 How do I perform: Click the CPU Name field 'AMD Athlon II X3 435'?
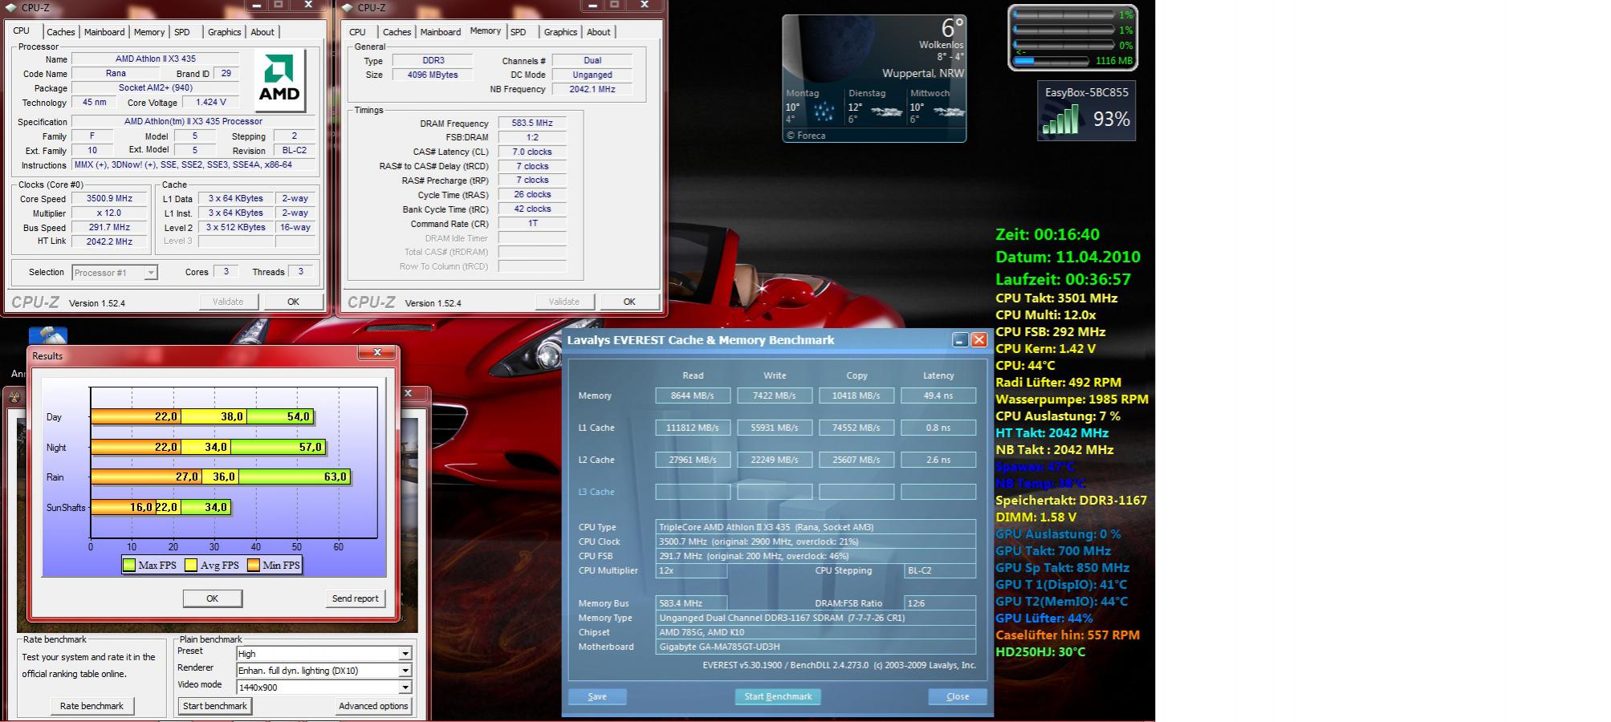pyautogui.click(x=155, y=59)
